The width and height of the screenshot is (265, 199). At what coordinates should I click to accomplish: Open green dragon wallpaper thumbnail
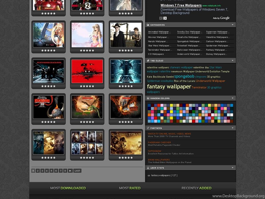(87, 107)
